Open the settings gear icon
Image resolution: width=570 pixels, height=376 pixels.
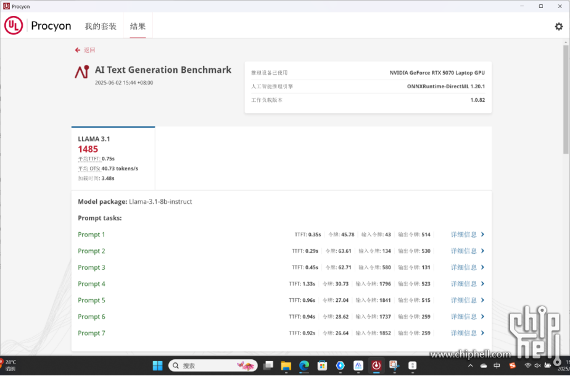pos(559,26)
